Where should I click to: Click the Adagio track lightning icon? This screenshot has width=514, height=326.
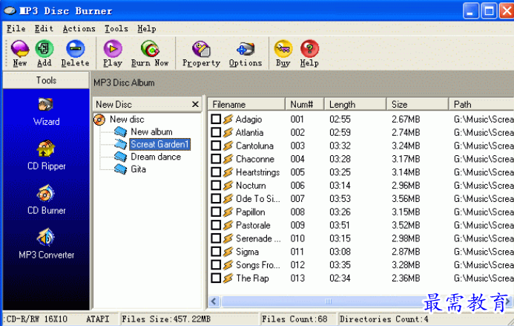click(228, 119)
